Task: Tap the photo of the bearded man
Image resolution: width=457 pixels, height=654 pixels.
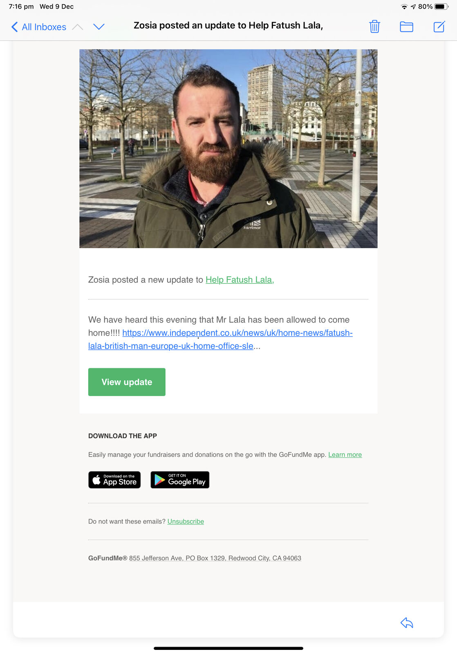Action: click(x=228, y=149)
